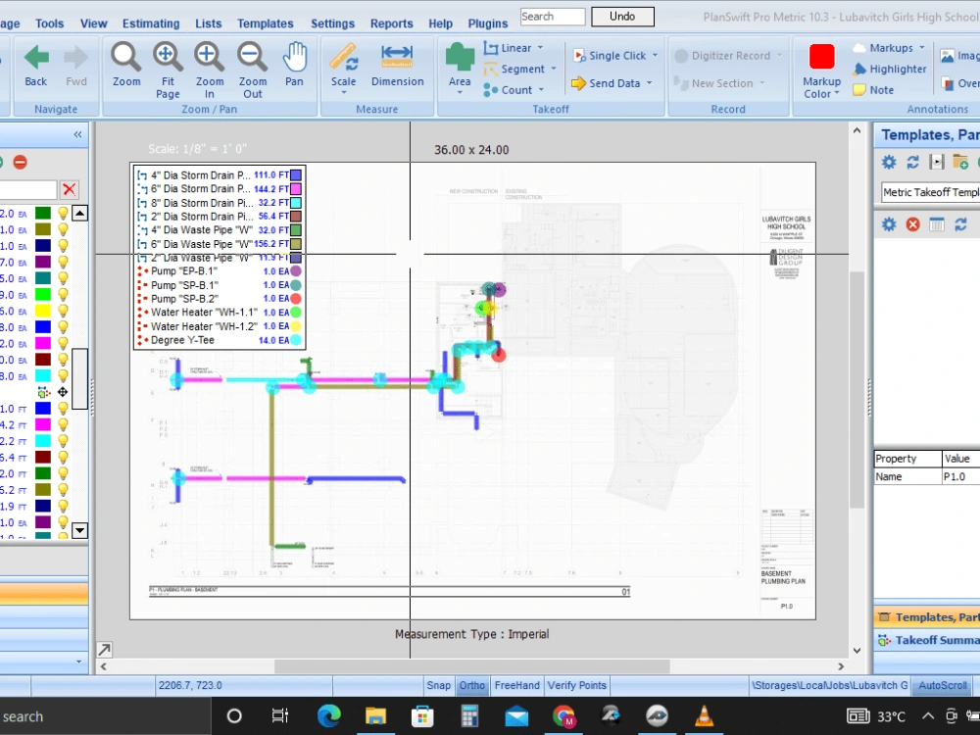
Task: Click the ribbon Search input field
Action: click(553, 17)
